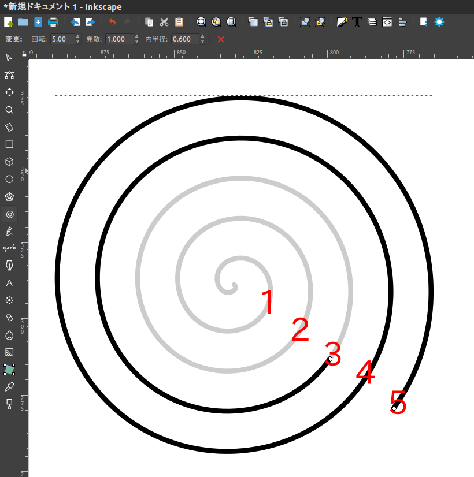Activate the Zoom magnifier tool
The image size is (474, 477).
(x=9, y=110)
